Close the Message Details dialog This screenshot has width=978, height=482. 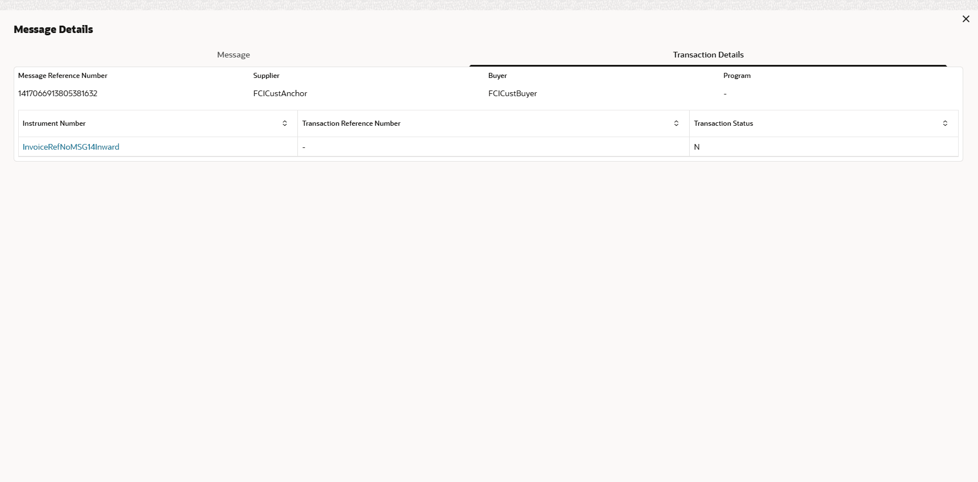(965, 19)
